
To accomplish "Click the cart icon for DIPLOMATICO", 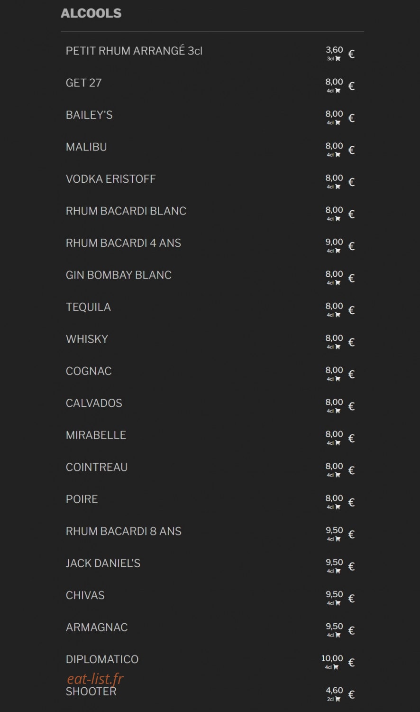I will coord(336,667).
